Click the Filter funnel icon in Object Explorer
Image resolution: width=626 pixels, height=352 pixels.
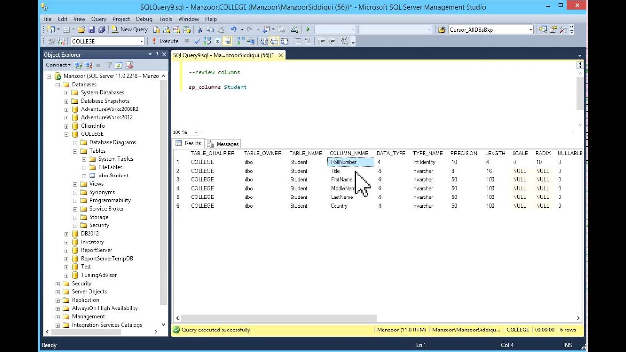pyautogui.click(x=109, y=65)
